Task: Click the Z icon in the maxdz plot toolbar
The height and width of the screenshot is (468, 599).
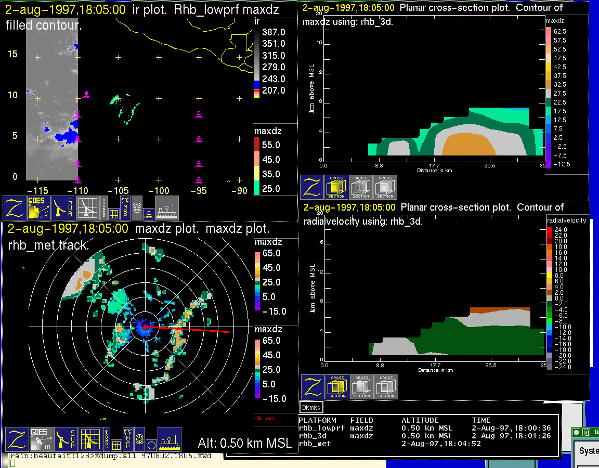Action: [x=16, y=439]
